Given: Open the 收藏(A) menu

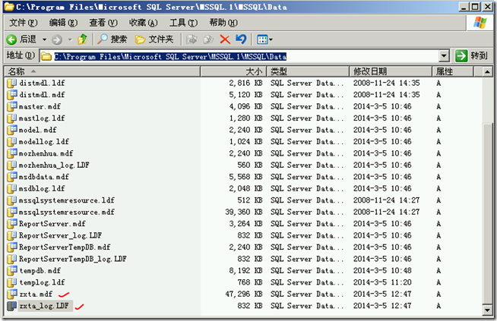Looking at the screenshot, I should coord(143,23).
